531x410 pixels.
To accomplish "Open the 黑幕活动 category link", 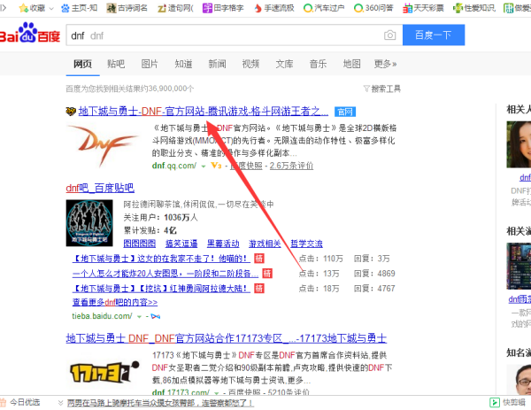I will [x=223, y=244].
